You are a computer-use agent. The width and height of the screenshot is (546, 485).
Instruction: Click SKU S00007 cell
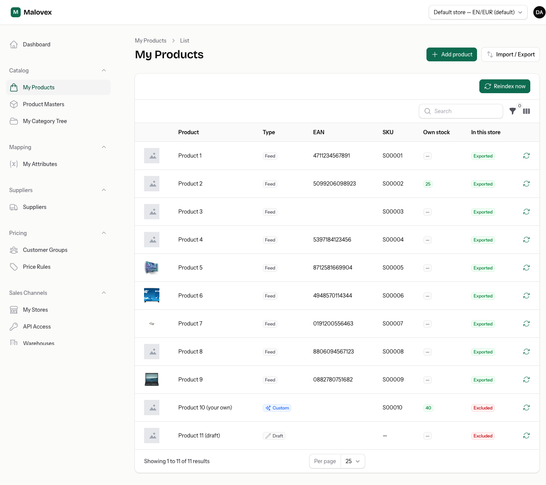coord(393,324)
